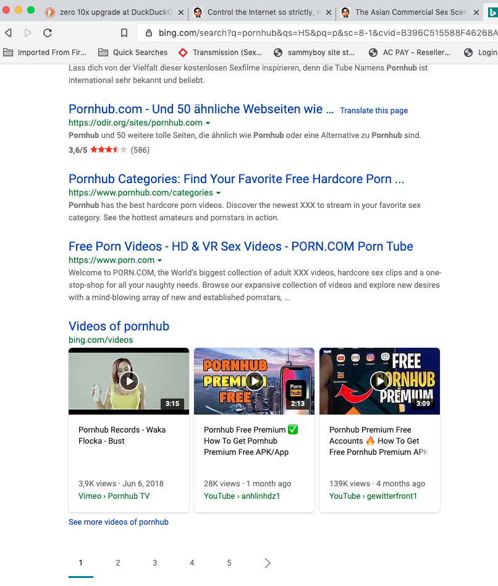498x586 pixels.
Task: Click See more videos link
Action: pos(118,522)
